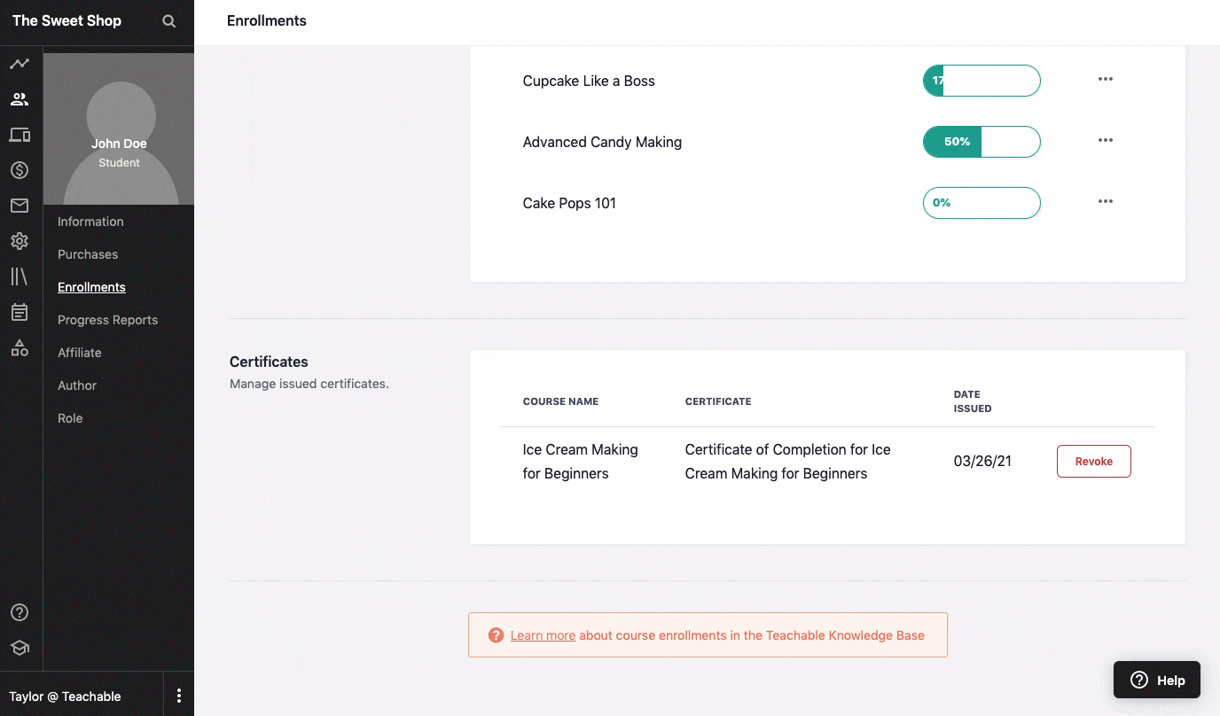This screenshot has width=1220, height=716.
Task: Click the Advanced Candy Making 50% progress bar
Action: 981,142
